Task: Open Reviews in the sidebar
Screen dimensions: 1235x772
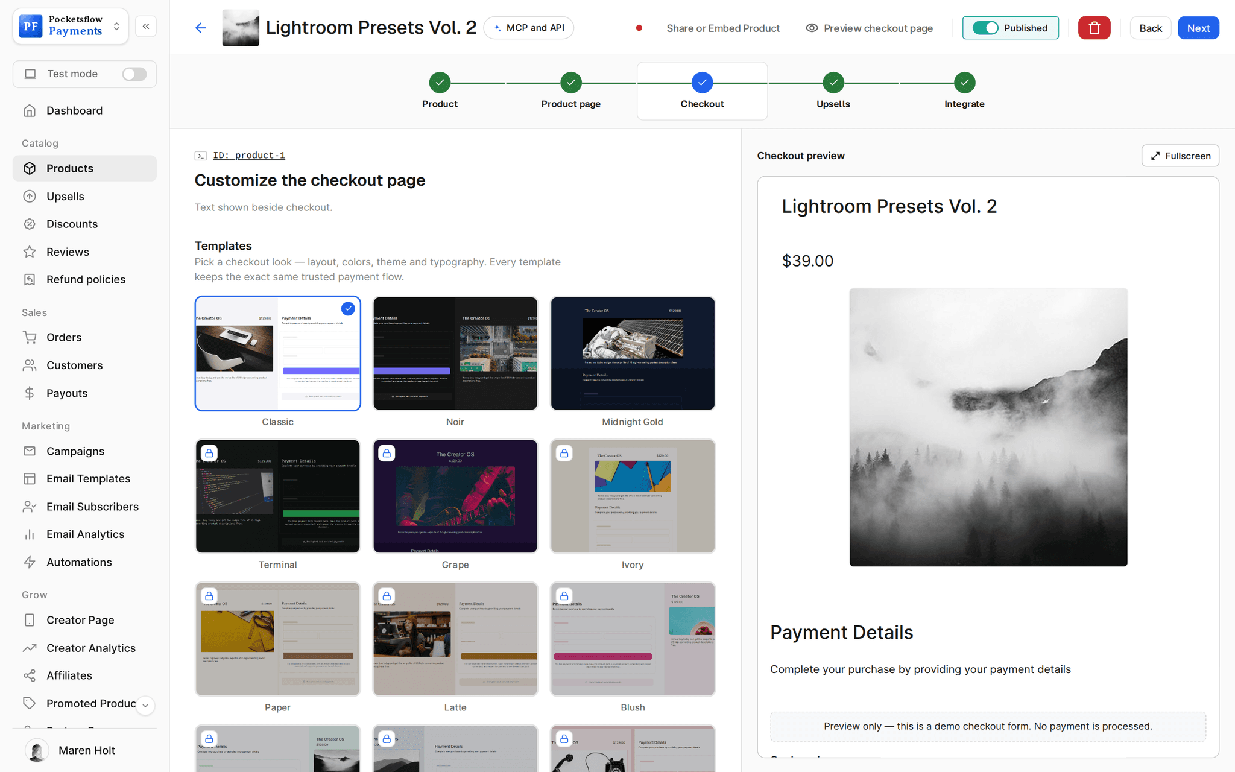Action: click(x=84, y=252)
